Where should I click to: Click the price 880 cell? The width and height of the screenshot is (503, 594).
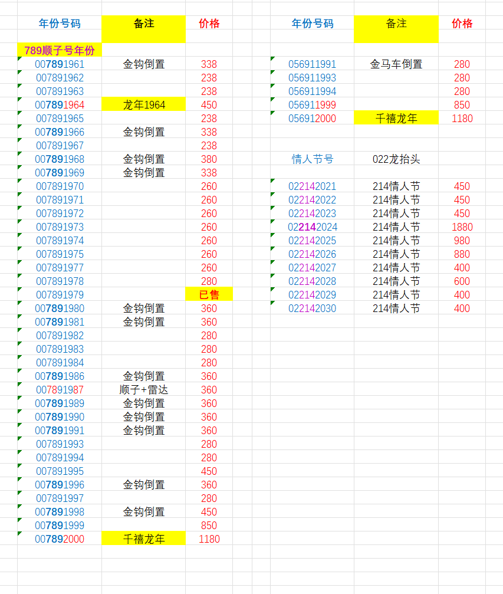[462, 254]
